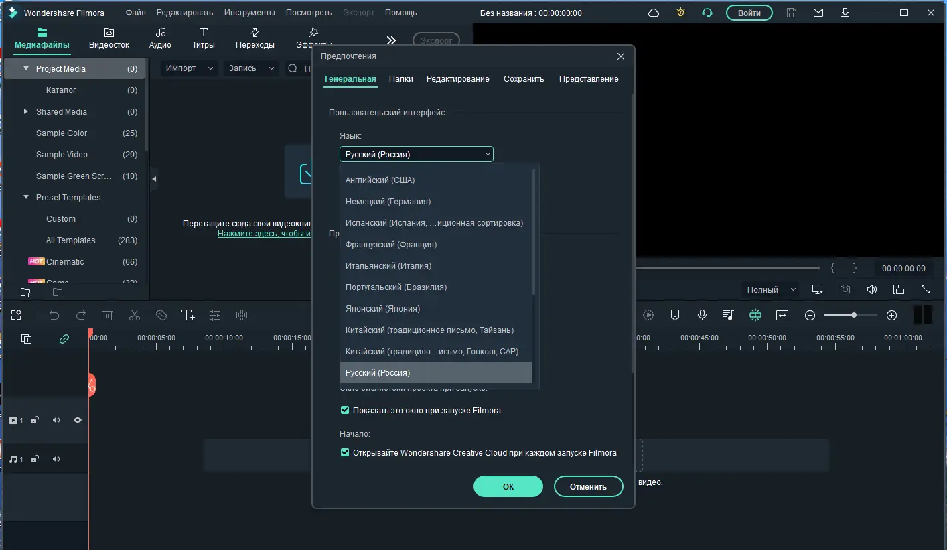Uncheck showing this window at Filmora startup
947x550 pixels.
pyautogui.click(x=344, y=409)
